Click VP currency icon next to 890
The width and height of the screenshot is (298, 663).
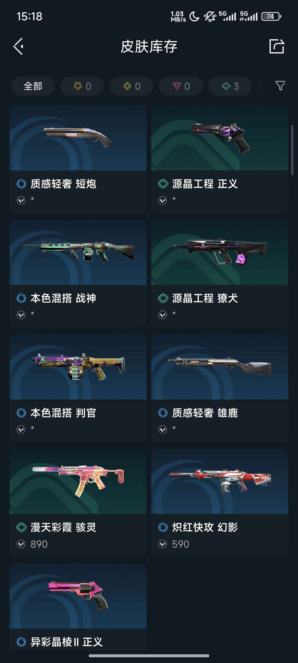[21, 544]
